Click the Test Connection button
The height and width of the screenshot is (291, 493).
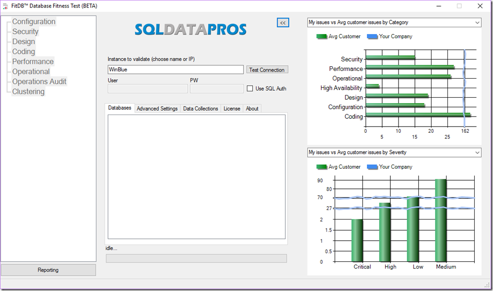click(x=267, y=70)
